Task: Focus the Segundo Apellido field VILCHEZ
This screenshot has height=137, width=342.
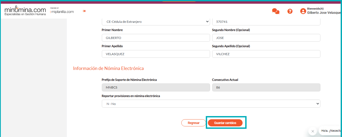Action: pyautogui.click(x=266, y=54)
